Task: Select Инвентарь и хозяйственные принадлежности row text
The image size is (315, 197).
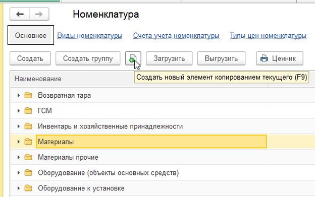Action: tap(110, 126)
